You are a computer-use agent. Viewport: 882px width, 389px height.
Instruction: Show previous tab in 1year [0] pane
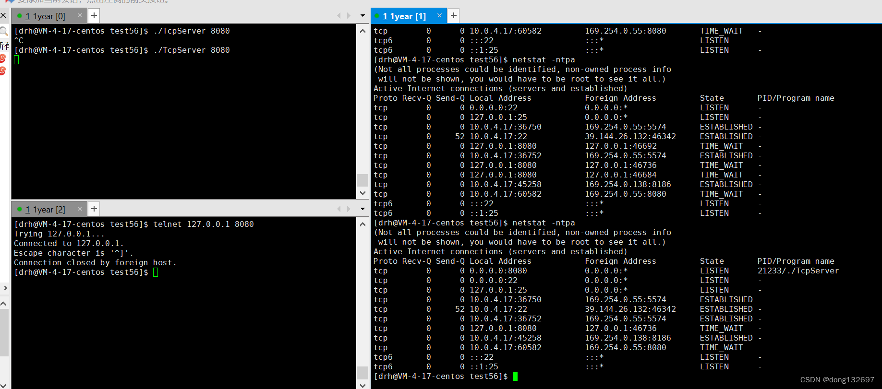click(339, 16)
